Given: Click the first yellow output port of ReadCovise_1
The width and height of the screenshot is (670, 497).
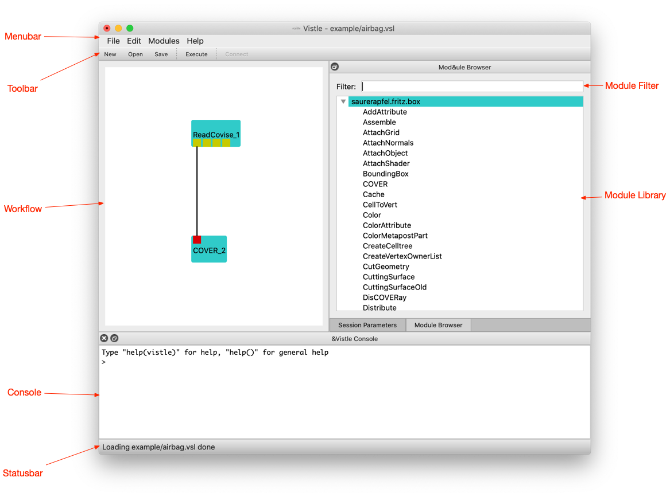Looking at the screenshot, I should (x=197, y=143).
